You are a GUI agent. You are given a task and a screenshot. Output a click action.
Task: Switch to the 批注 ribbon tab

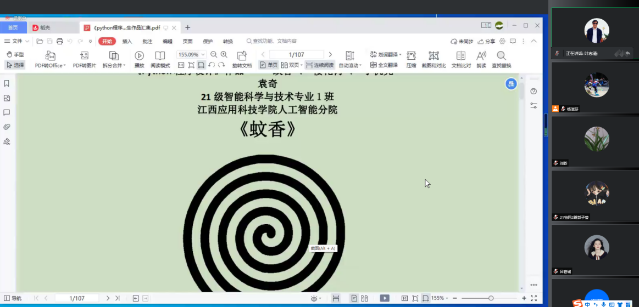click(147, 41)
